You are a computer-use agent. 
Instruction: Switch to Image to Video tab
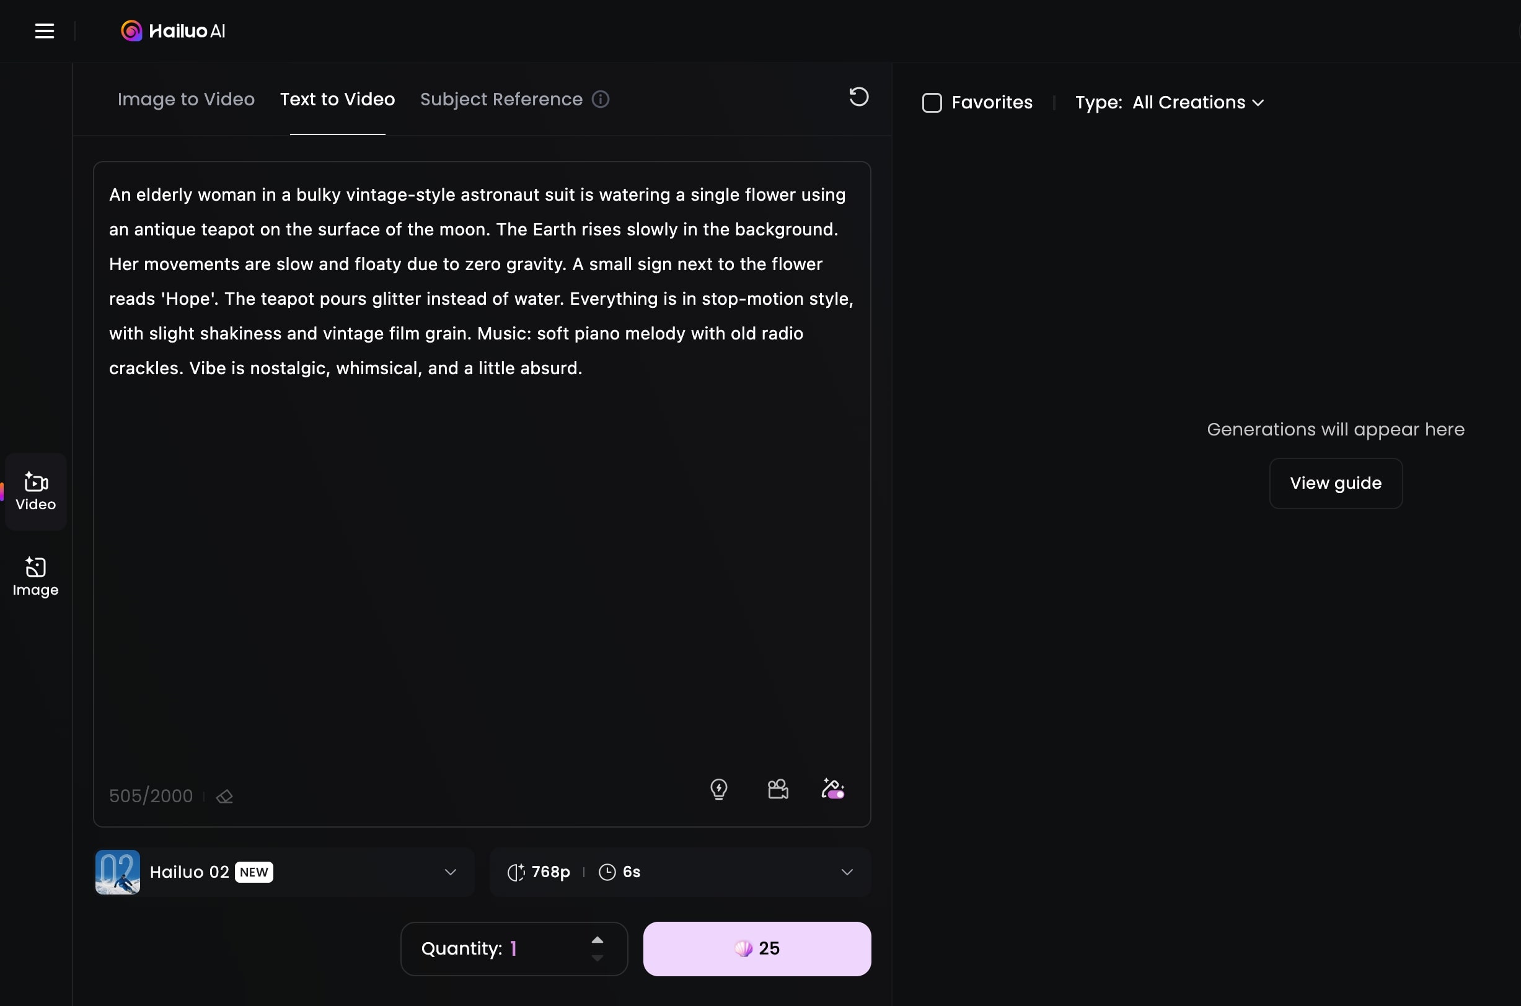point(186,100)
